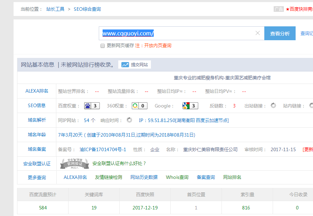Click the 响应时间 loading spinner
The width and height of the screenshot is (313, 216).
129,120
